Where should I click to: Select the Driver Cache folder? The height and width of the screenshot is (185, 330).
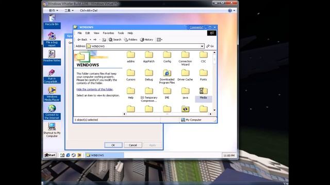click(x=185, y=75)
